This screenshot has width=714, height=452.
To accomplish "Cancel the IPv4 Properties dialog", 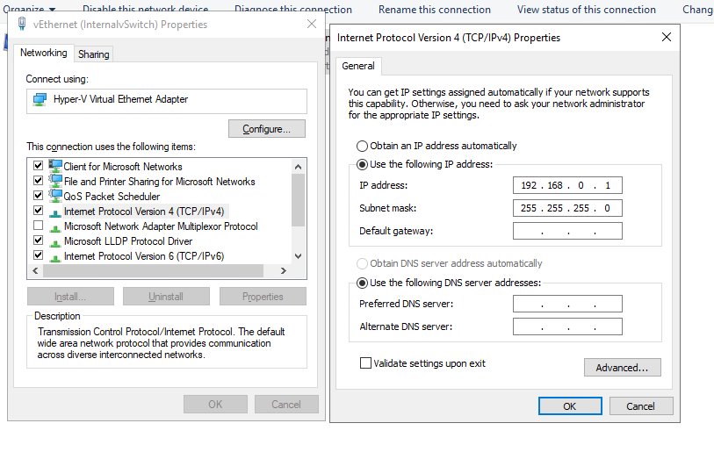I will tap(641, 406).
